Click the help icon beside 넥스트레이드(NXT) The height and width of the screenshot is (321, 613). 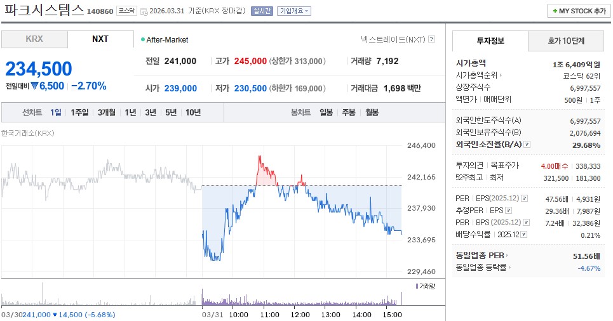click(x=432, y=39)
